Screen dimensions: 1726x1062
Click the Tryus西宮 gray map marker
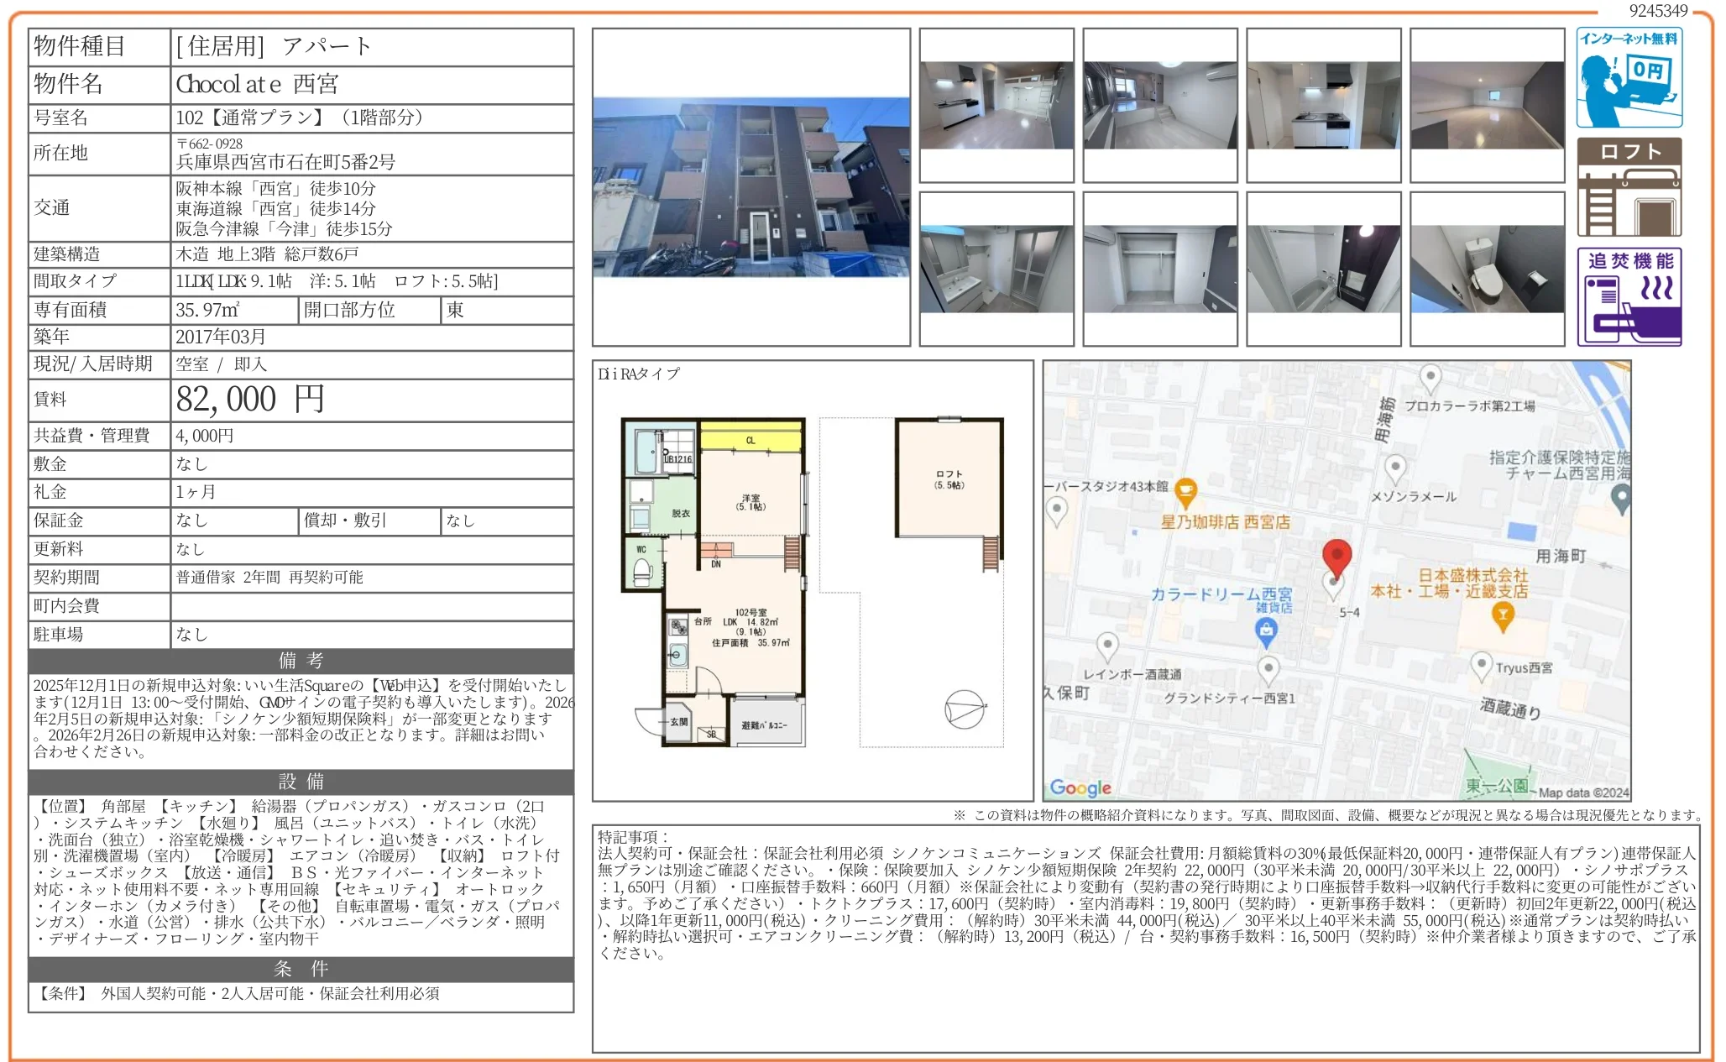1481,665
